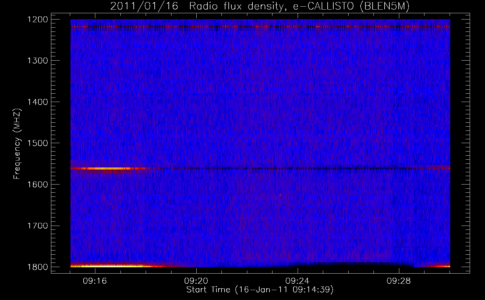Click the 1400 frequency axis label
Image resolution: width=485 pixels, height=300 pixels.
point(37,102)
